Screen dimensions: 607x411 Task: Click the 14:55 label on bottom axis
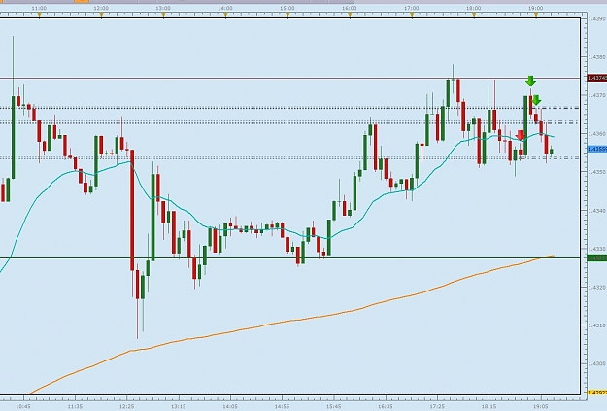[283, 406]
